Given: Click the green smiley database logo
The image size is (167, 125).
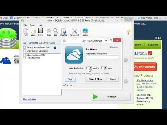Looking at the screenshot, I should tap(8, 38).
